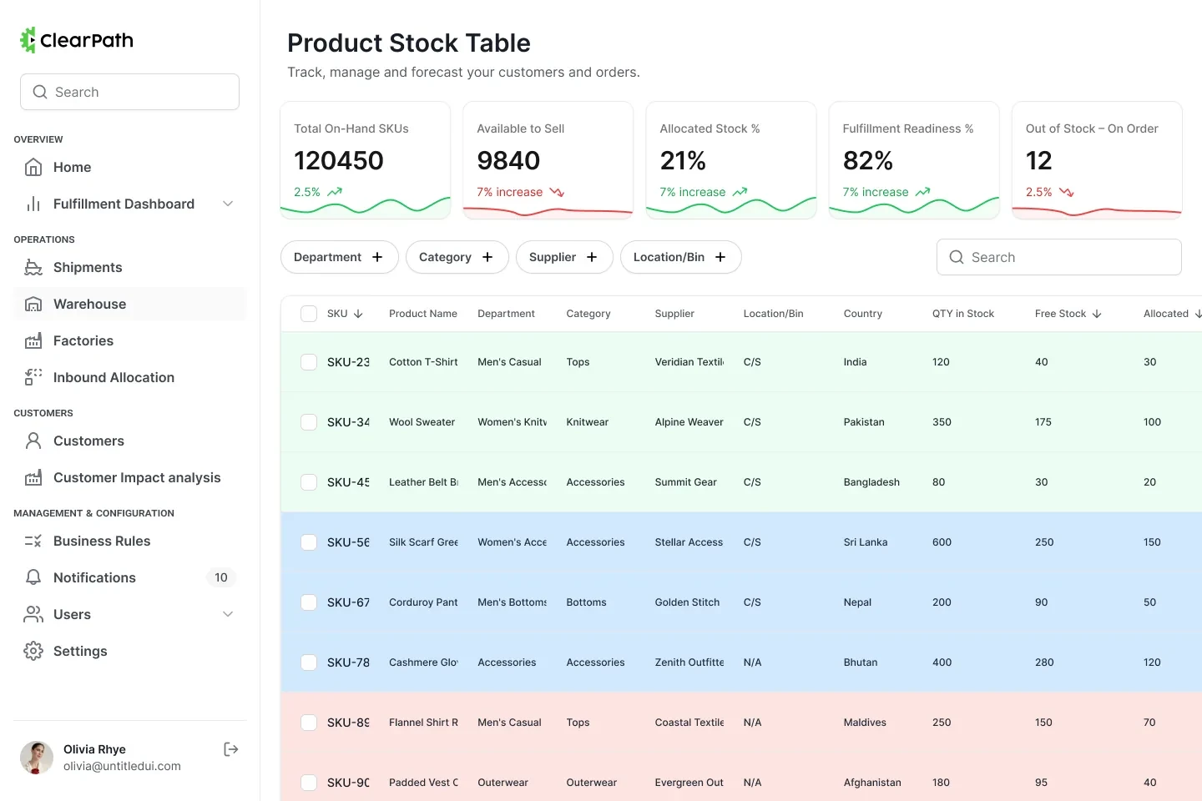The width and height of the screenshot is (1202, 801).
Task: Select the Leather Belt row checkbox
Action: pyautogui.click(x=309, y=482)
